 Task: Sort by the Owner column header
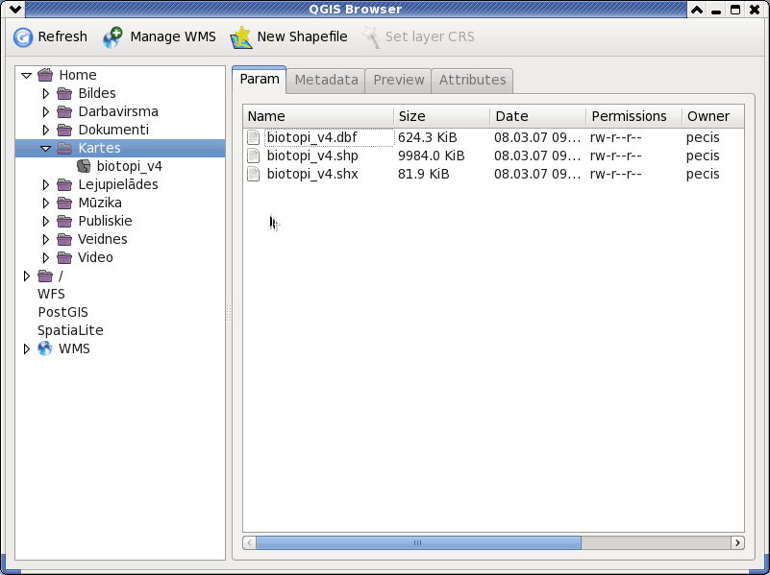[x=713, y=116]
